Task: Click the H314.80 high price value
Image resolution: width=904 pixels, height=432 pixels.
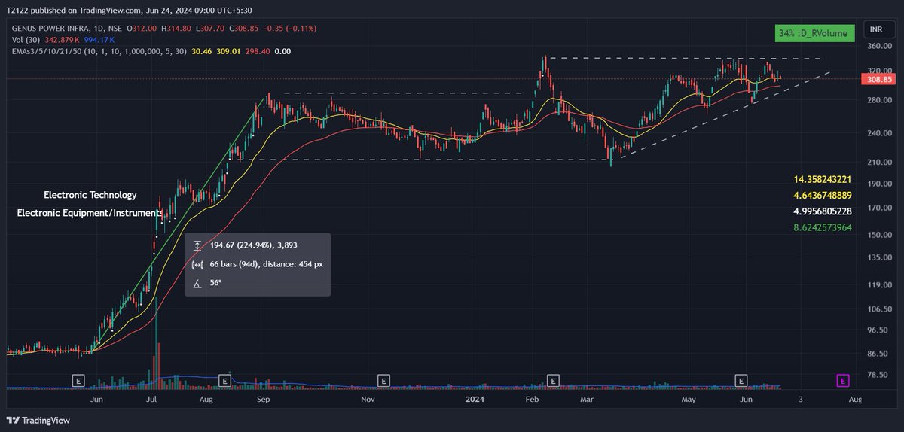Action: [x=175, y=28]
